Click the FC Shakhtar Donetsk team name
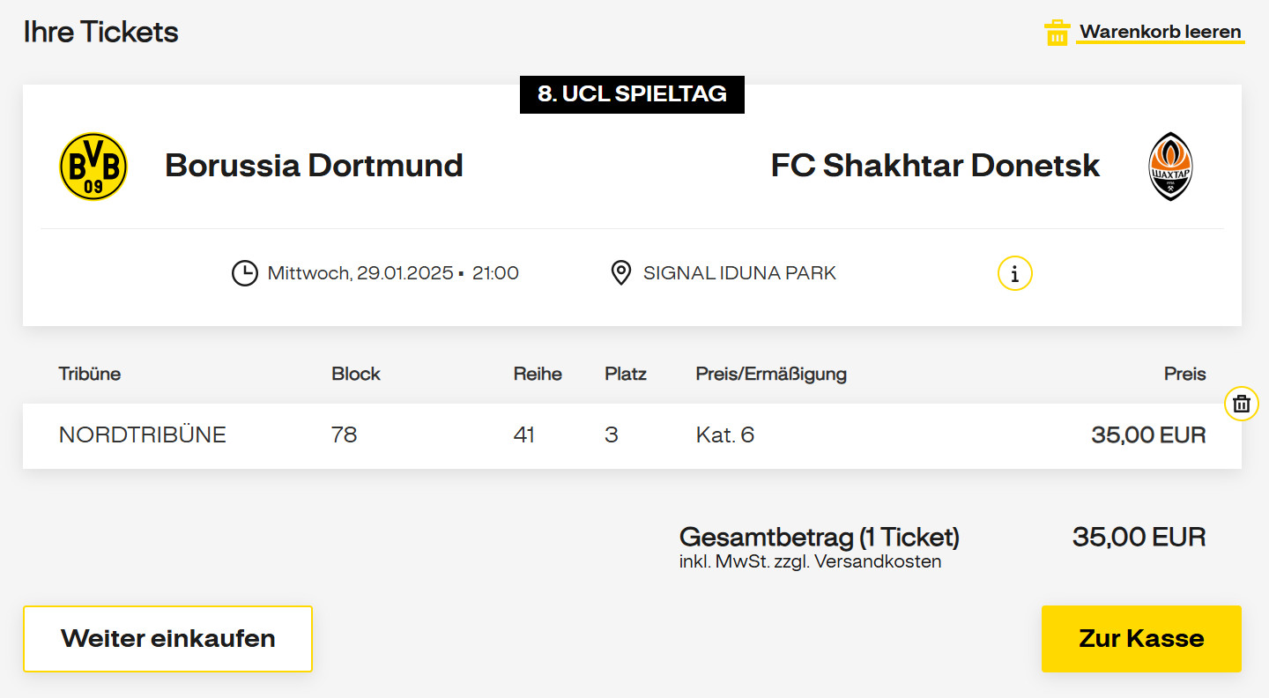Viewport: 1269px width, 698px height. tap(934, 166)
